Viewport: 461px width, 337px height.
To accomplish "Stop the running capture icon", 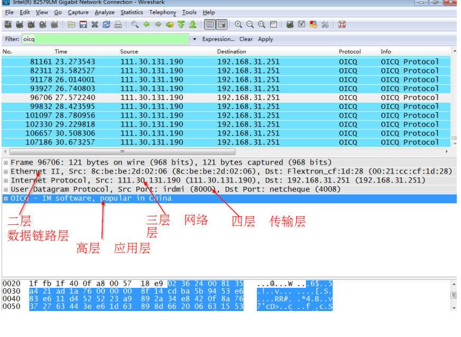I will (43, 24).
